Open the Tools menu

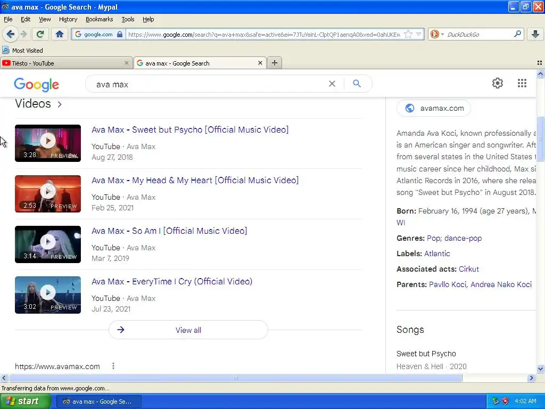[x=128, y=19]
